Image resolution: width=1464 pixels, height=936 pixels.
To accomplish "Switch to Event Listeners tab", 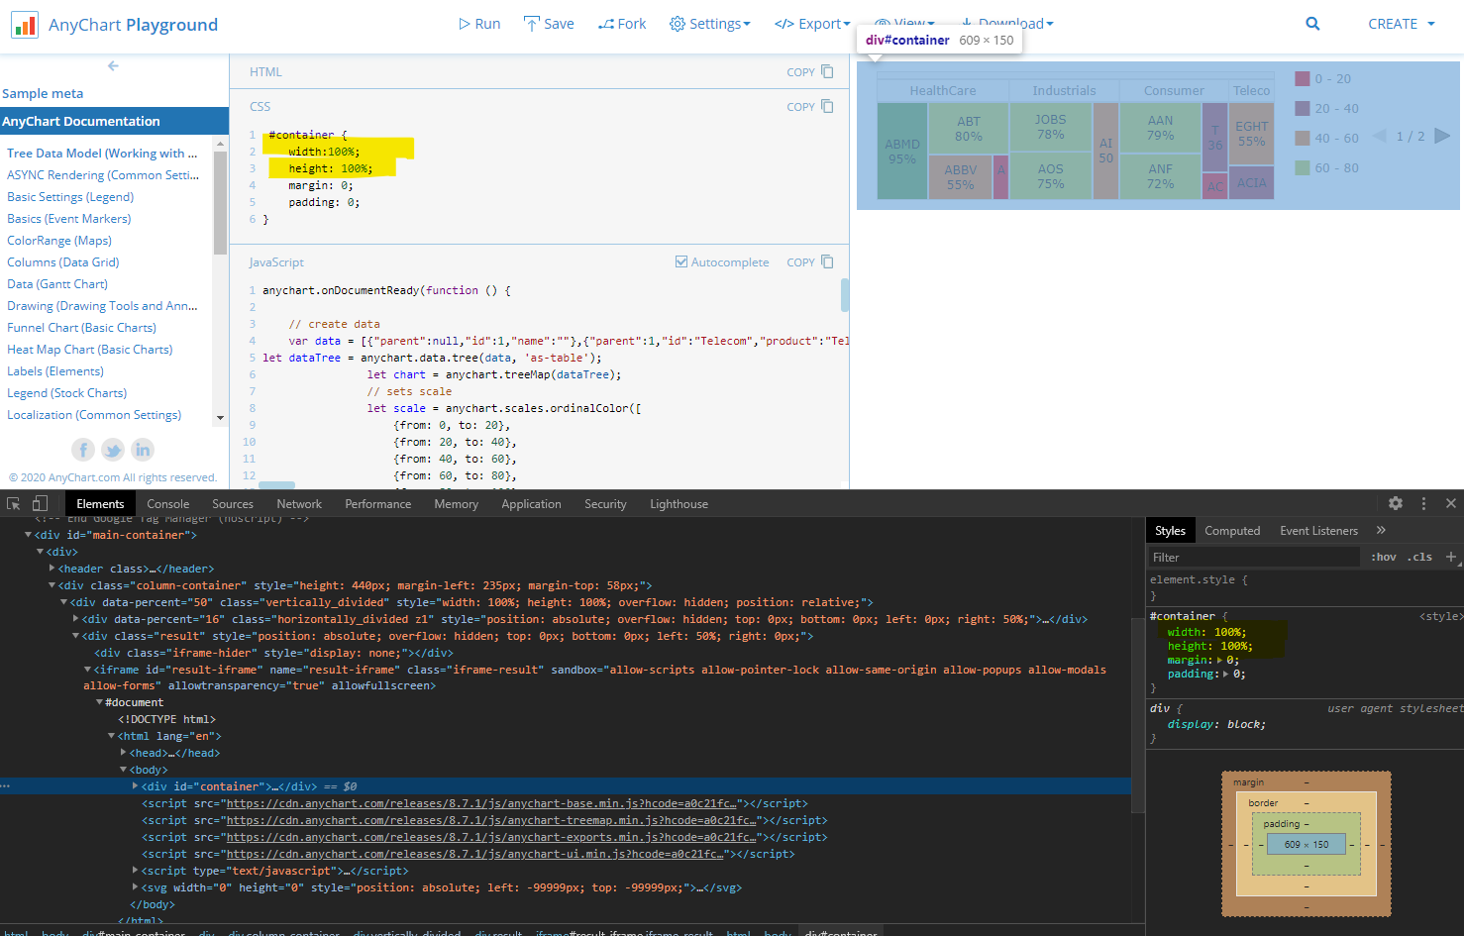I will (x=1318, y=531).
